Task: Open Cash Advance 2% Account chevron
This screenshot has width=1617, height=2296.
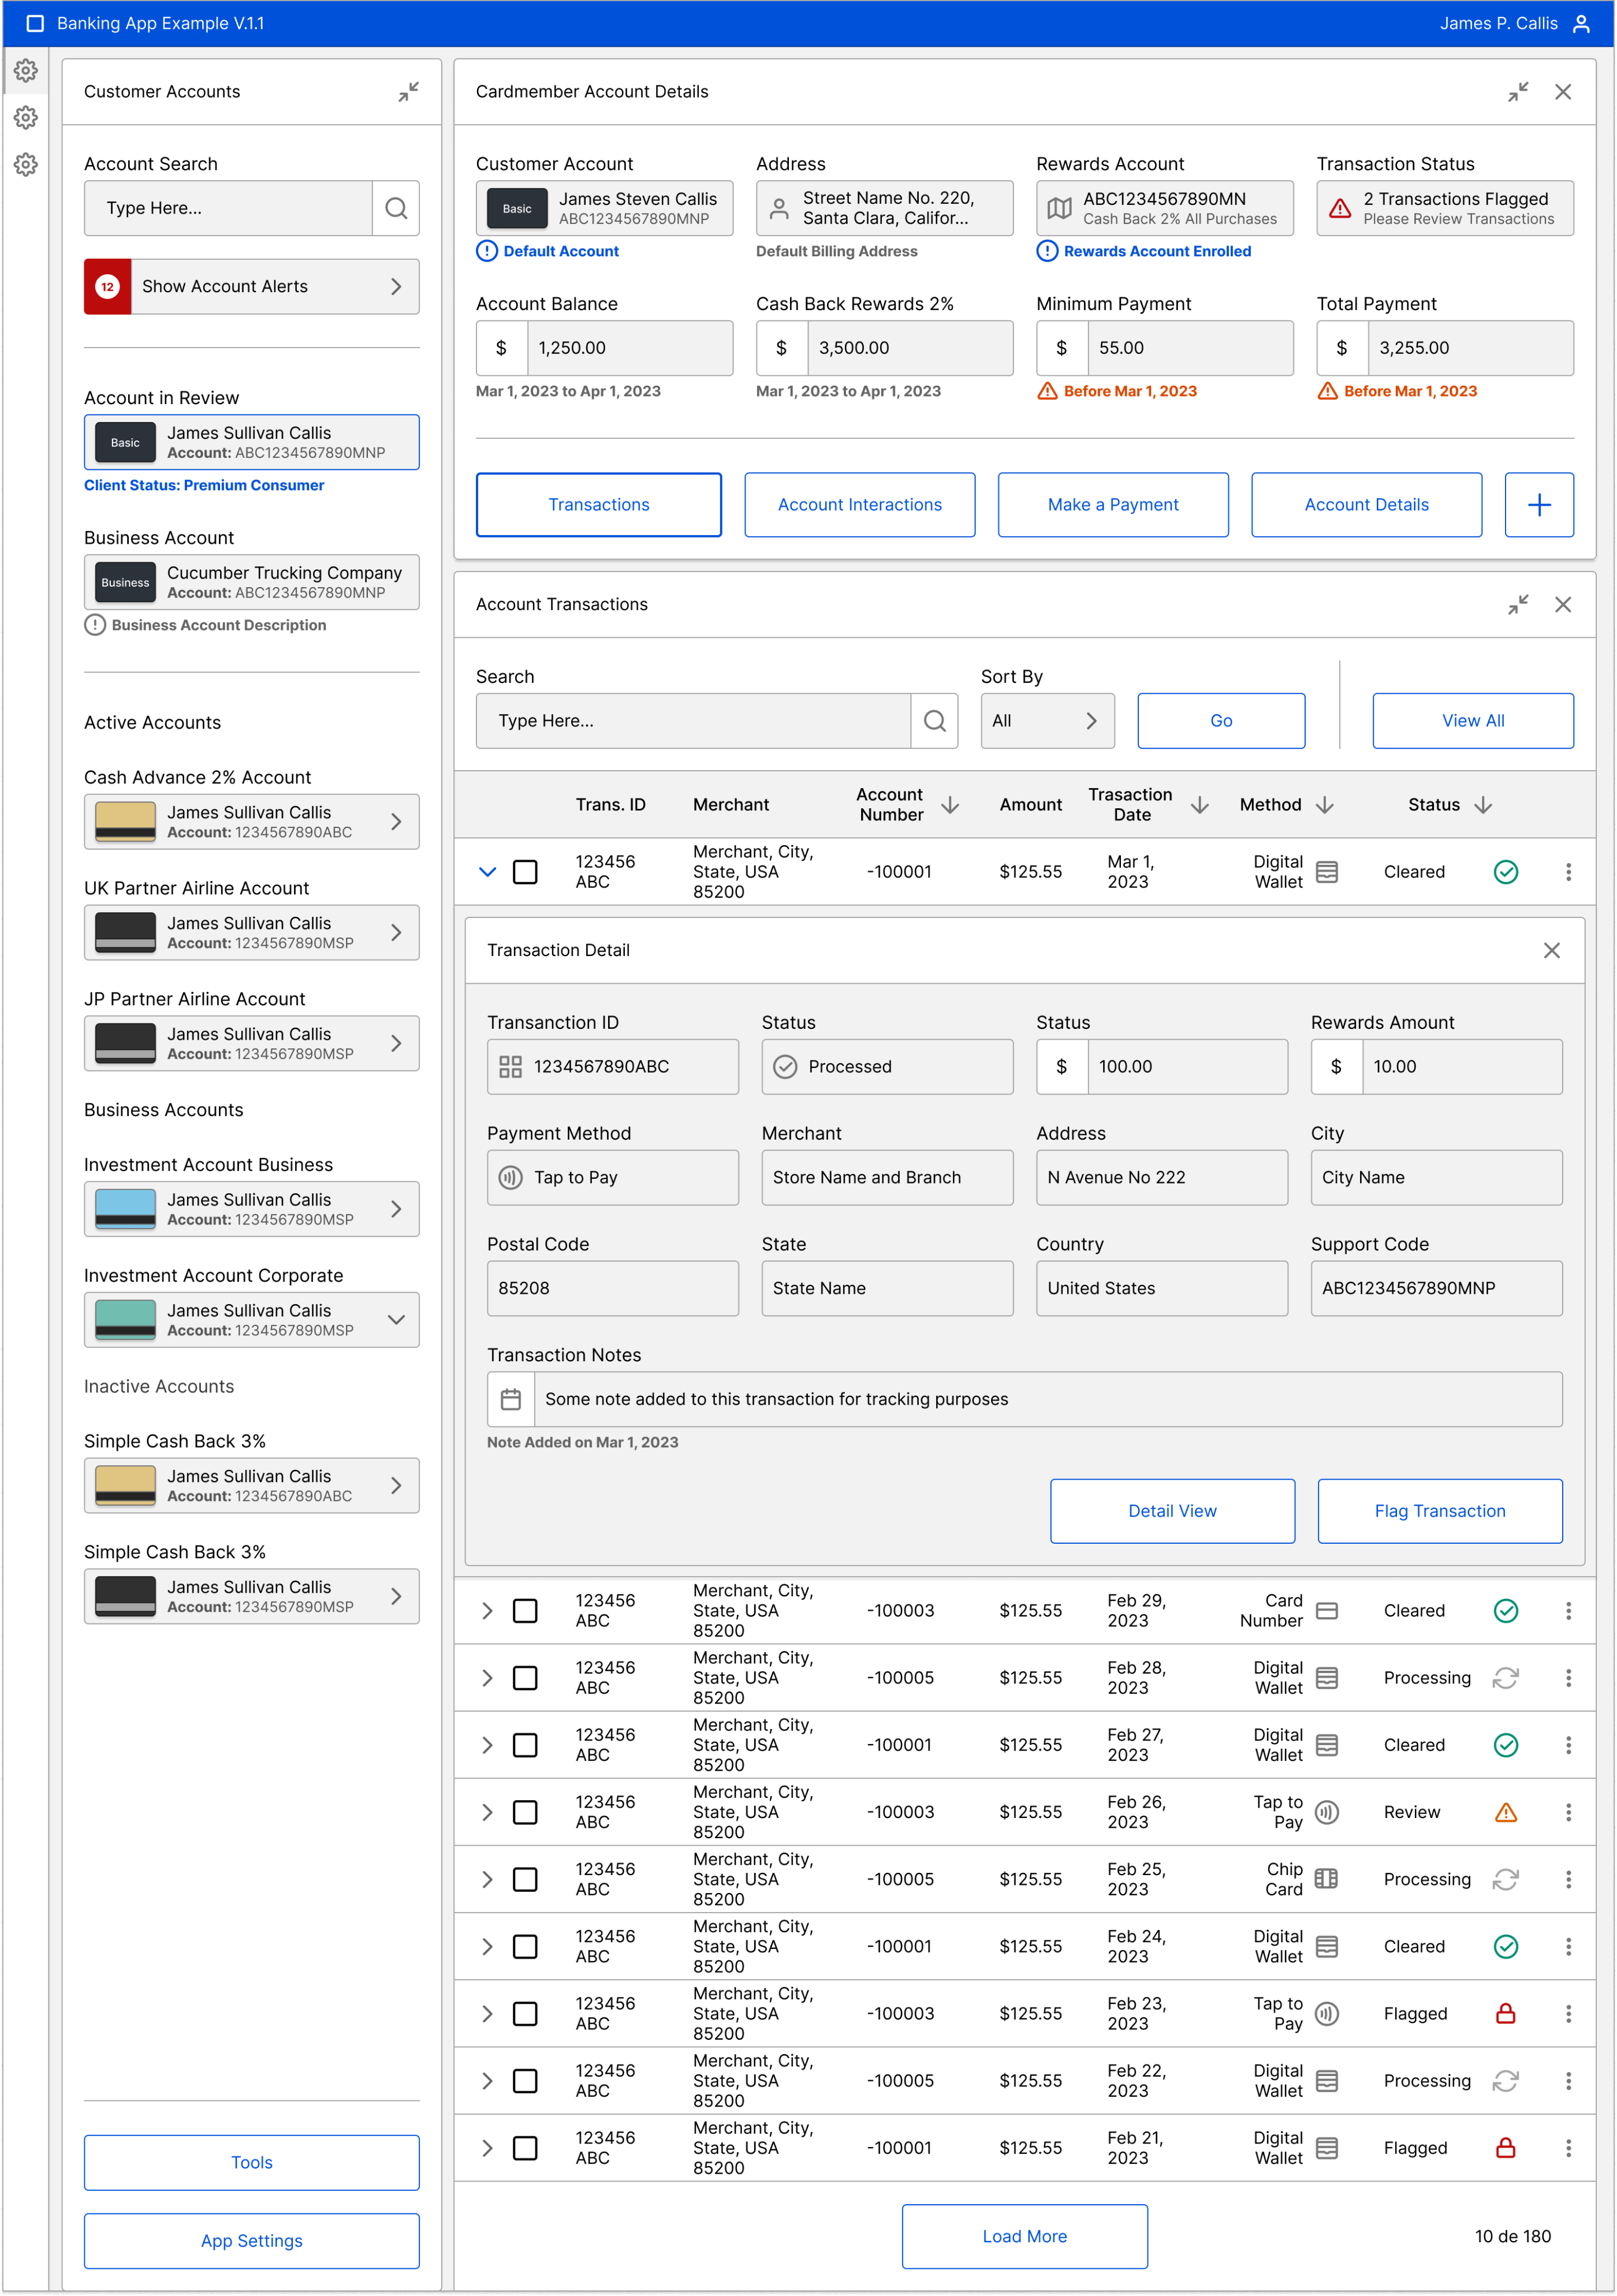Action: click(396, 822)
